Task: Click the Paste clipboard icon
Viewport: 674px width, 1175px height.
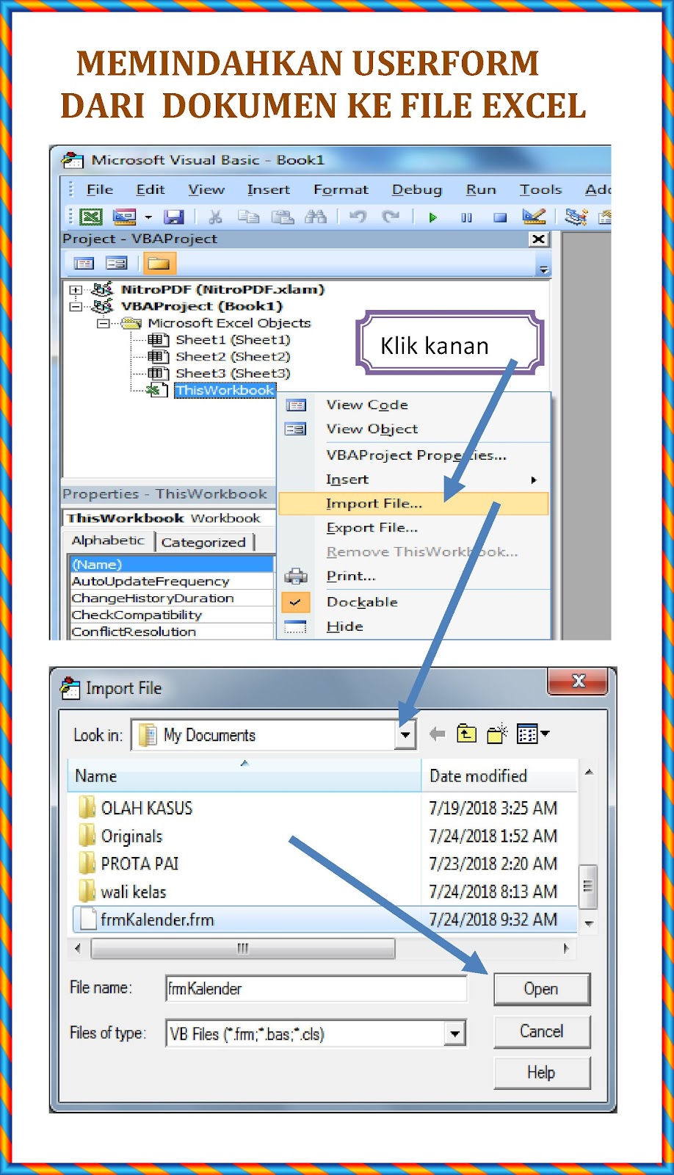Action: pyautogui.click(x=282, y=217)
